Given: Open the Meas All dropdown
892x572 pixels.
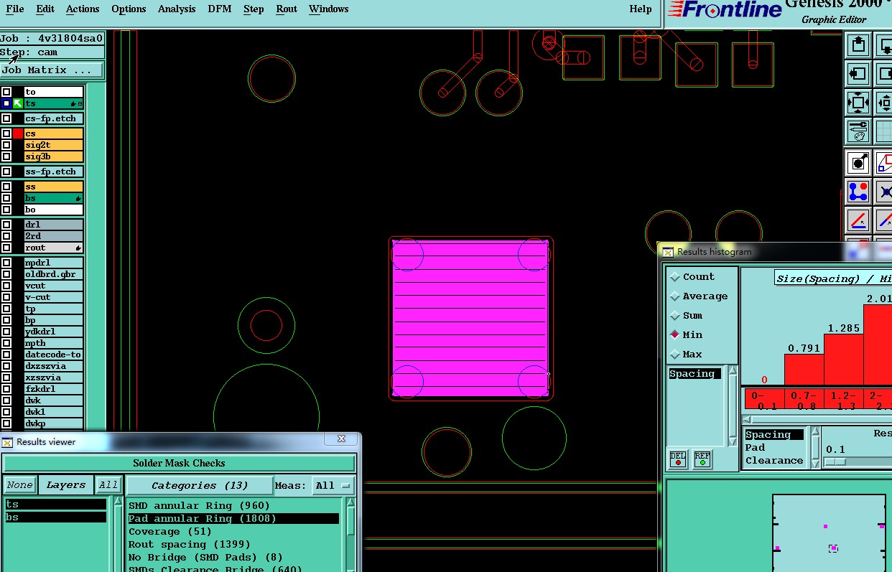Looking at the screenshot, I should (x=334, y=486).
